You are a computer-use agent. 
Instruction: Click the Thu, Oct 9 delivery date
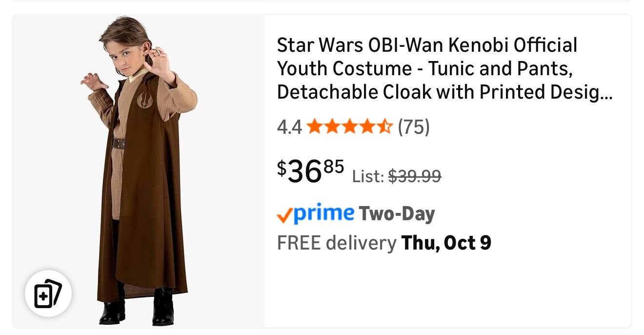click(x=446, y=243)
